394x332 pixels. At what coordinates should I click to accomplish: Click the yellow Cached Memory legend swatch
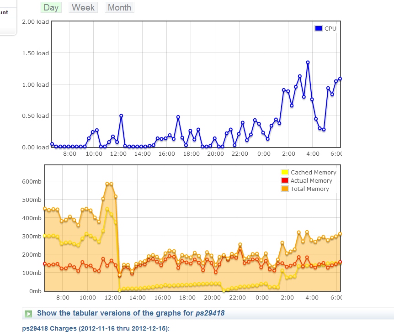pyautogui.click(x=285, y=173)
